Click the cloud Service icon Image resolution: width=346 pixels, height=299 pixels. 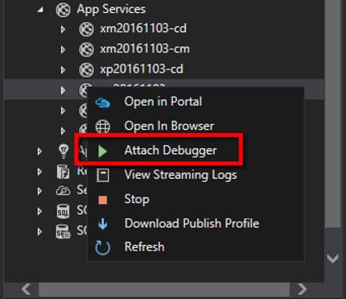(x=63, y=191)
